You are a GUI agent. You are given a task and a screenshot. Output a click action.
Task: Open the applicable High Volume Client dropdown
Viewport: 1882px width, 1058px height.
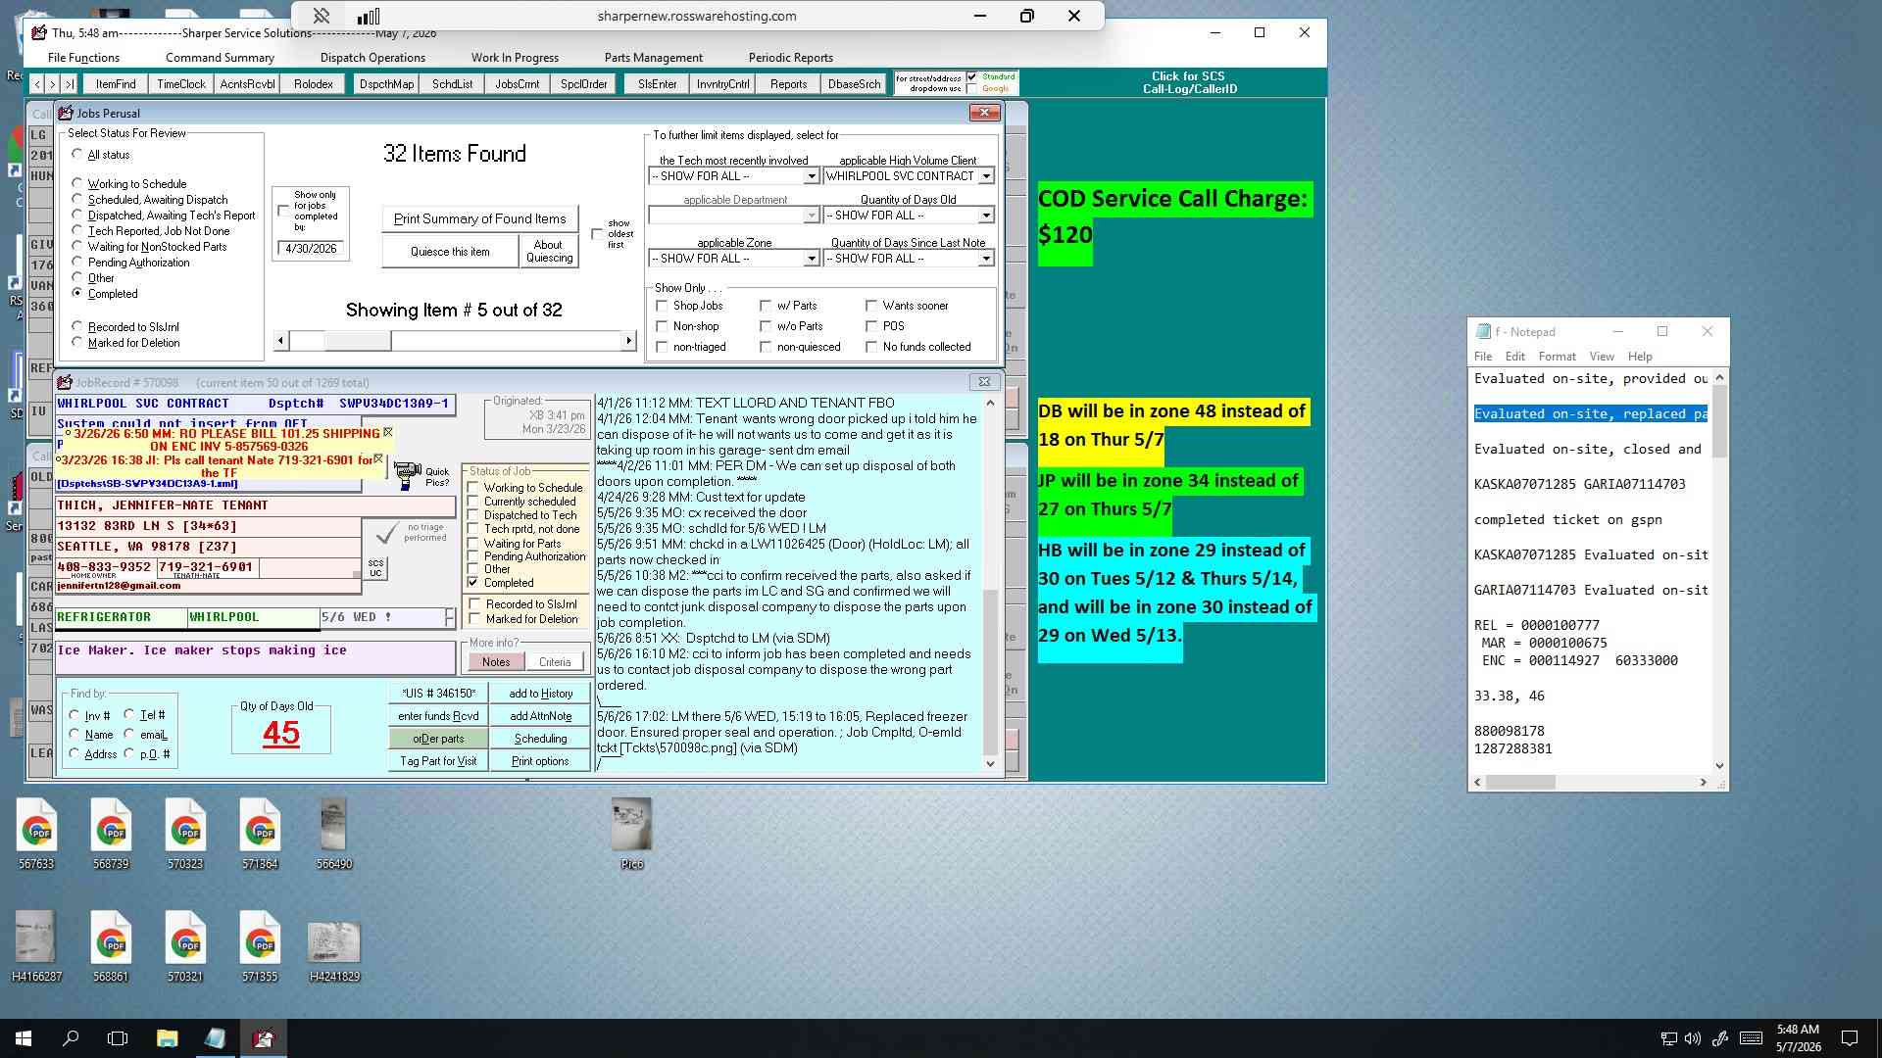986,176
